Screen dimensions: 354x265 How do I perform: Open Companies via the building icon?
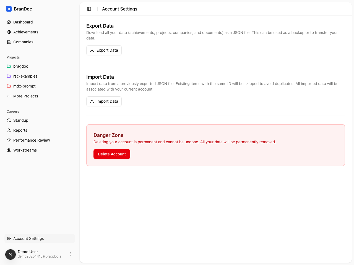[x=9, y=42]
